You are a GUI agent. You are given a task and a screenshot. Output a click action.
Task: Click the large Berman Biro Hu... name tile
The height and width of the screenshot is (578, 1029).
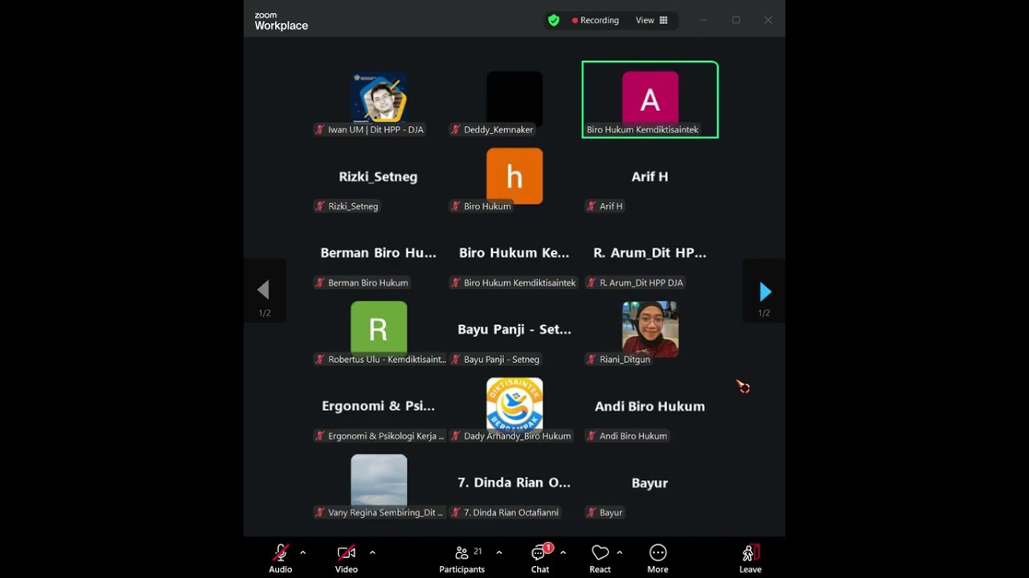coord(379,253)
